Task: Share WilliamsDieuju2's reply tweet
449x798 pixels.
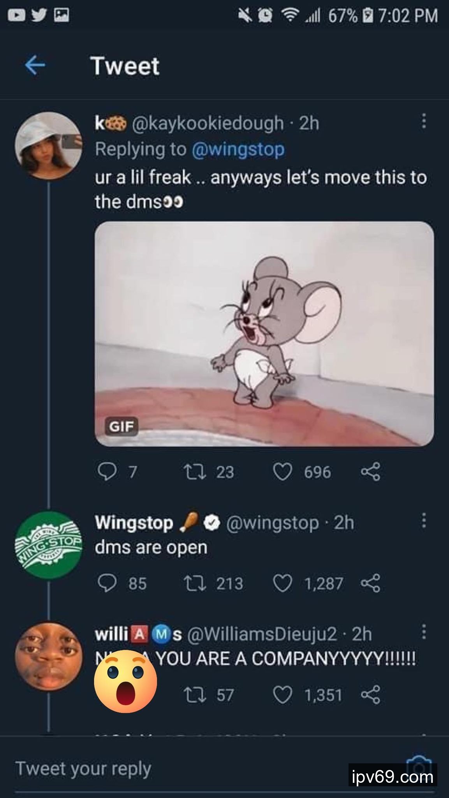Action: (x=370, y=695)
